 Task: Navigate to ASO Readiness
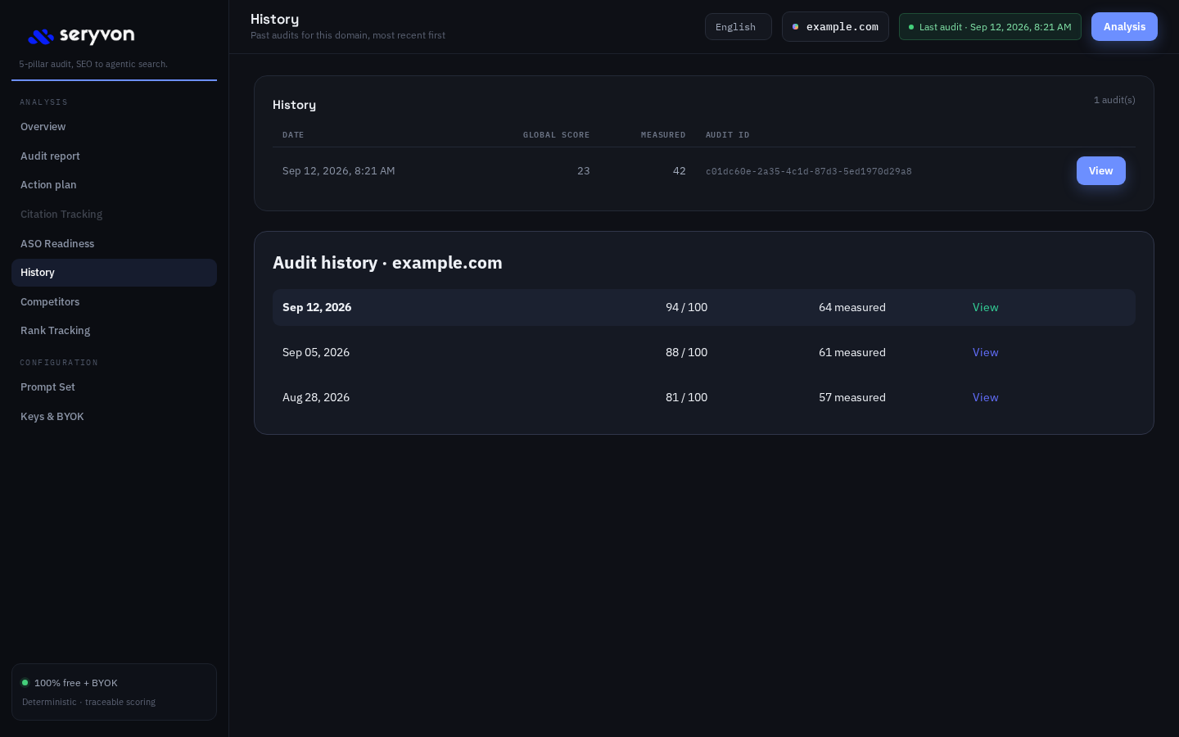(x=114, y=244)
